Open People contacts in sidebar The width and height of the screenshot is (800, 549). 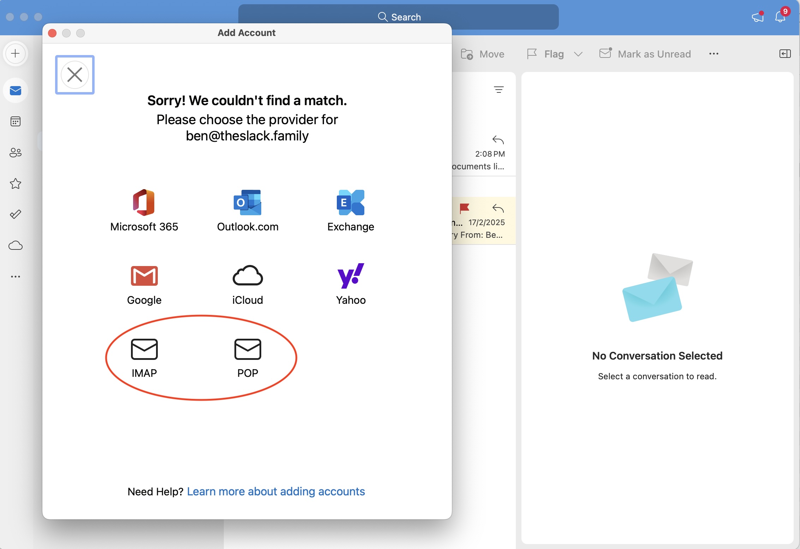pyautogui.click(x=16, y=152)
